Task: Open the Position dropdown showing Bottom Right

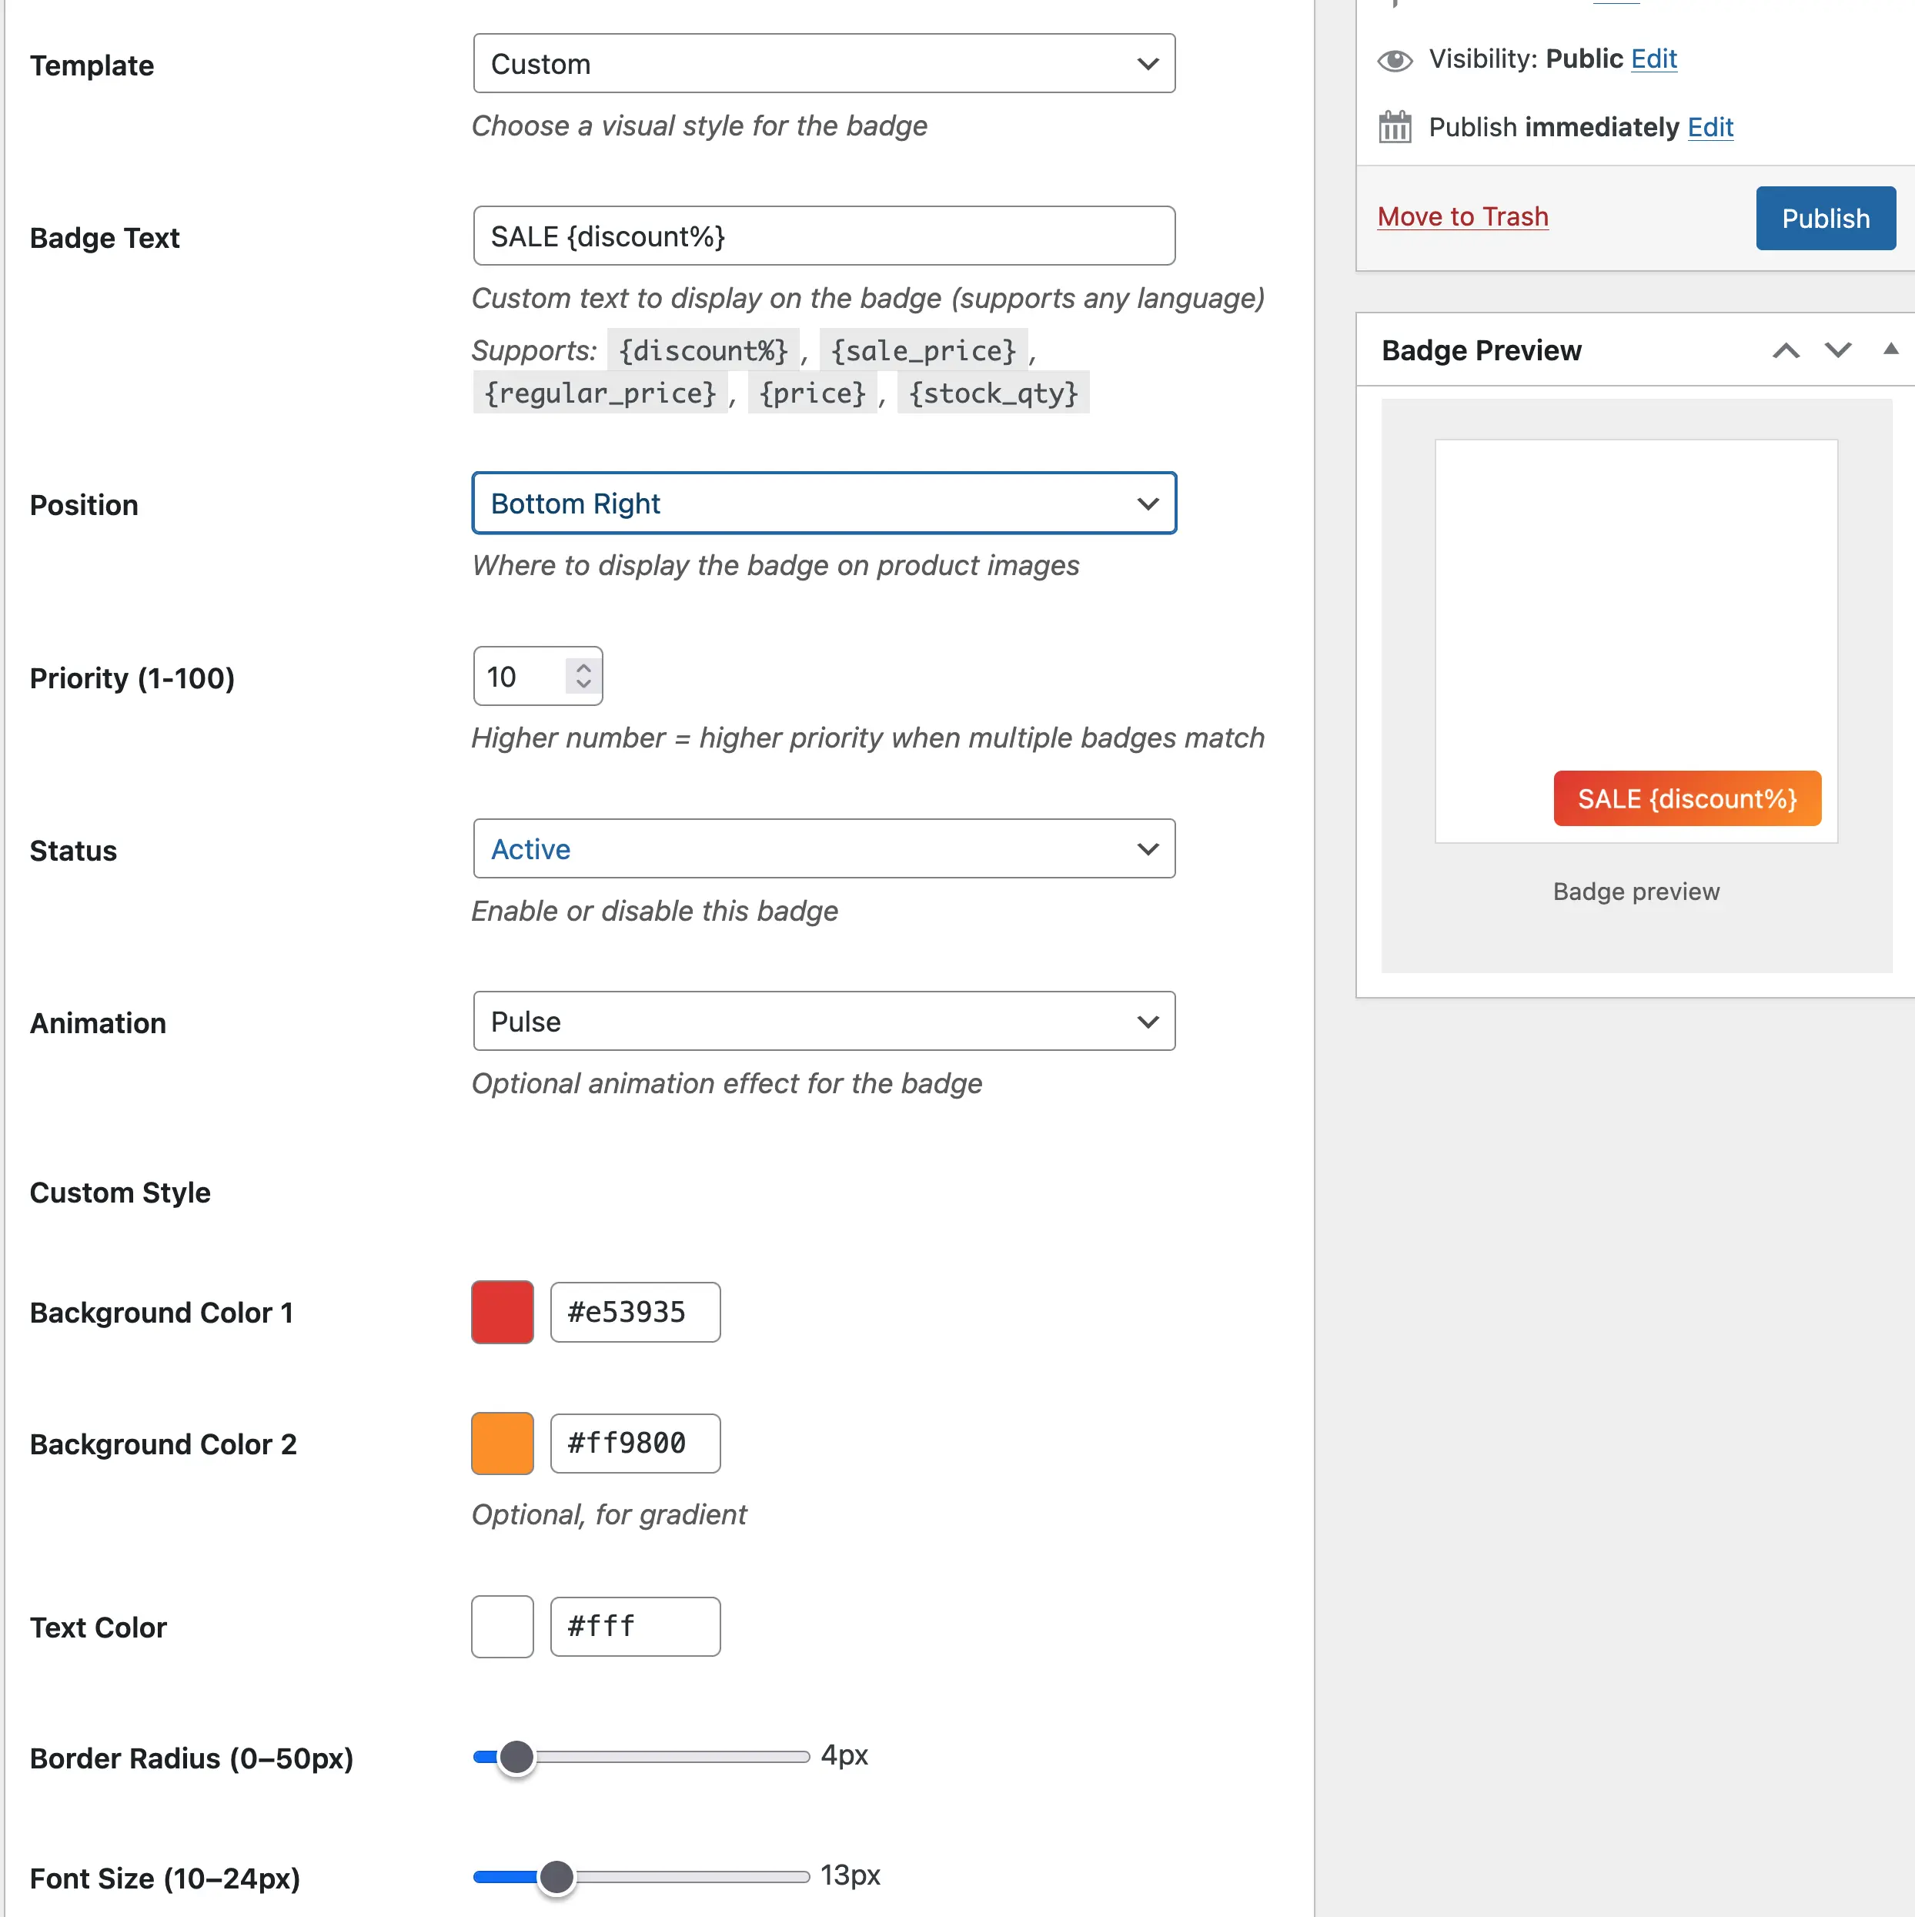Action: [x=824, y=503]
